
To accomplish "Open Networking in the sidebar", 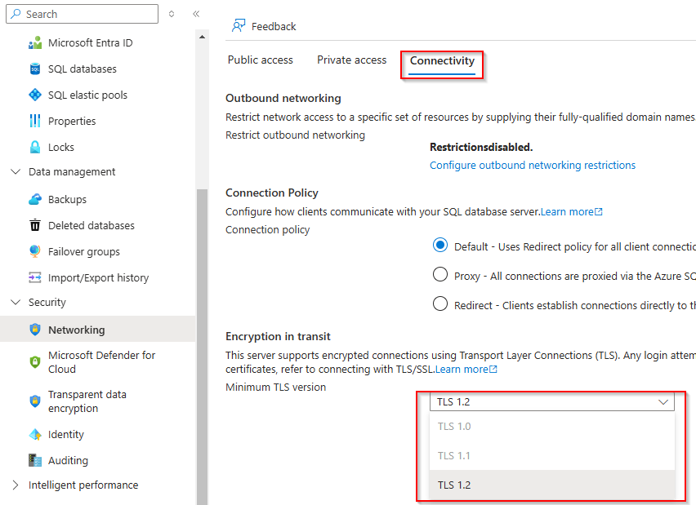I will tap(98, 330).
